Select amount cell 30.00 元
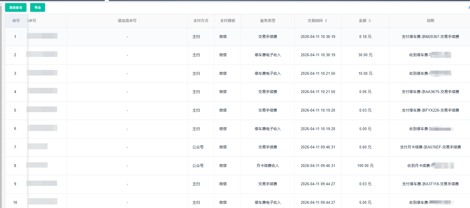The image size is (470, 208). click(x=365, y=55)
